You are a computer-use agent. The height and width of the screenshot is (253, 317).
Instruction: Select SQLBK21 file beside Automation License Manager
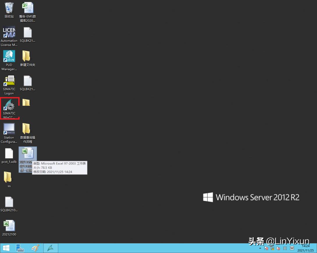coord(28,35)
